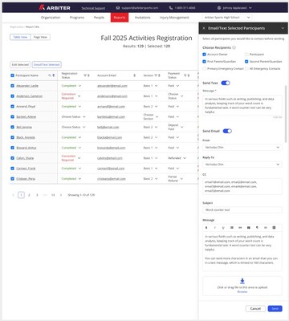Click the envelope icon beside the support email

point(118,8)
